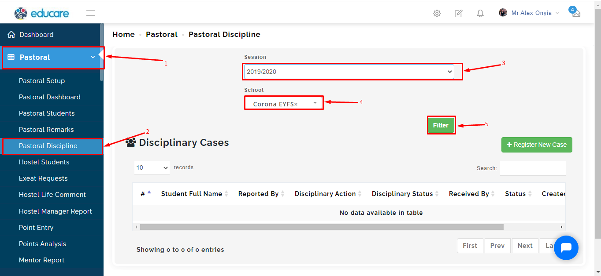This screenshot has height=276, width=601.
Task: Click the table horizontal scrollbar thumb
Action: [x=322, y=227]
